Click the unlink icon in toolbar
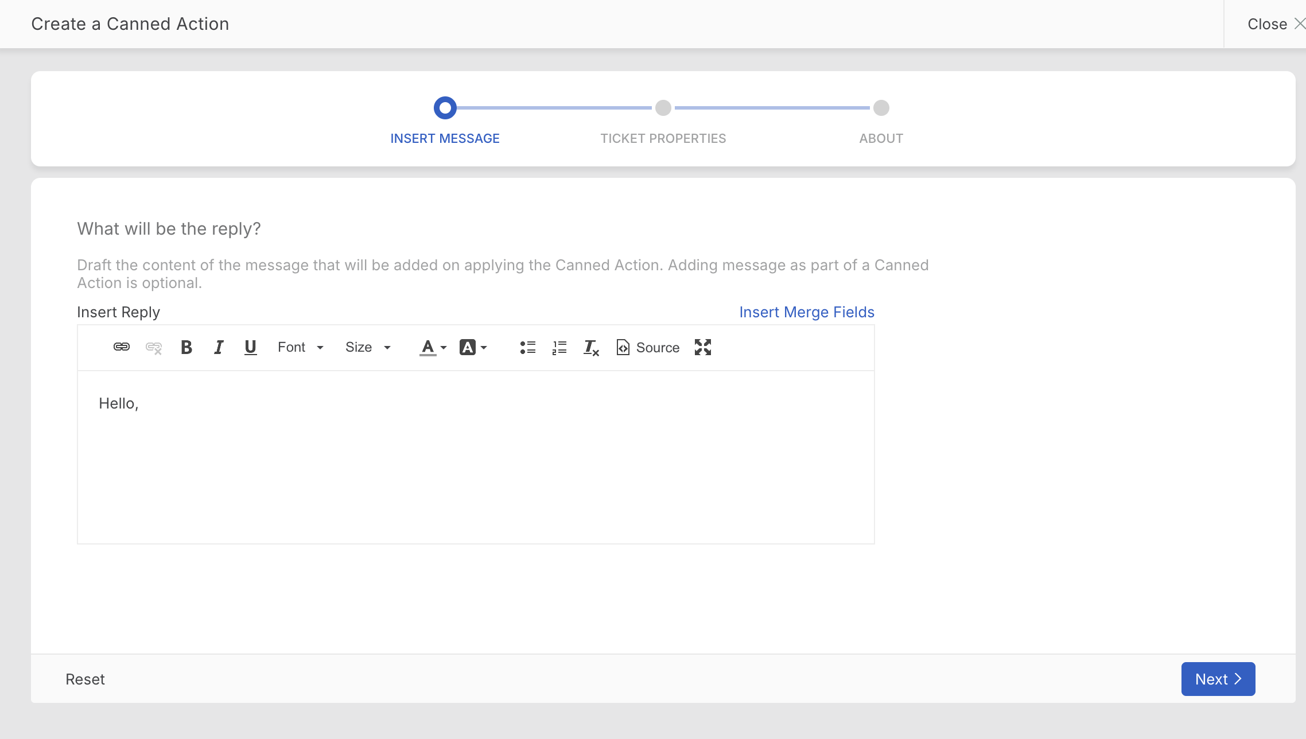The image size is (1306, 739). coord(154,348)
